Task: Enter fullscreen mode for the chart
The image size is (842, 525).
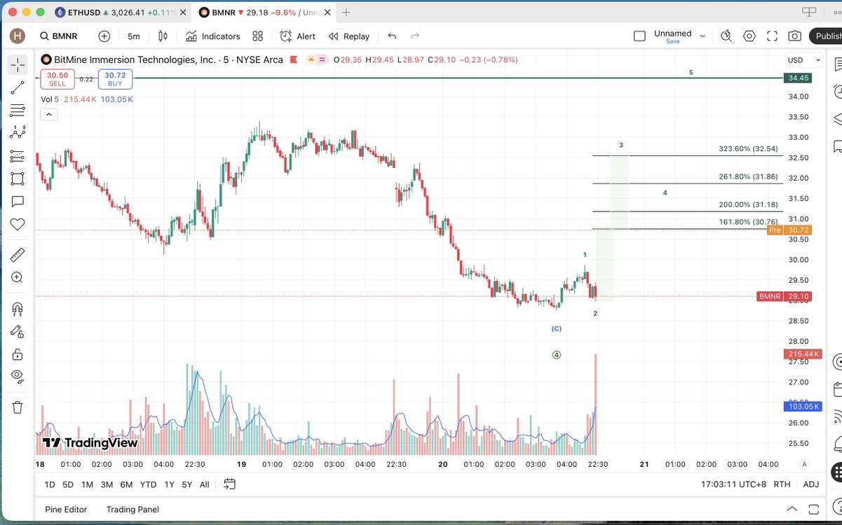Action: (772, 36)
